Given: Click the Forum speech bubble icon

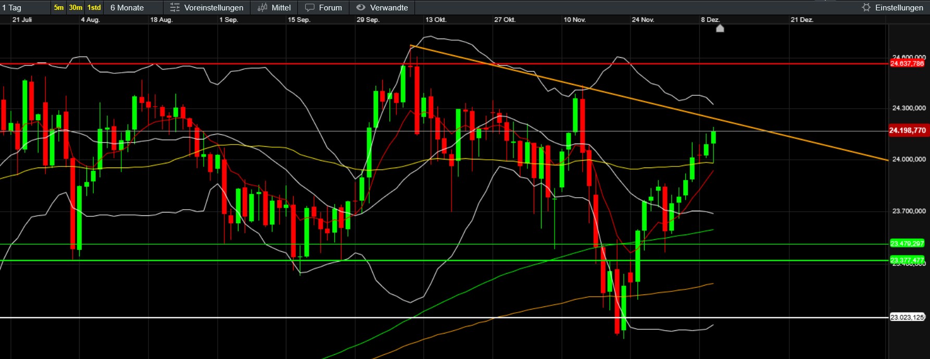Looking at the screenshot, I should tap(310, 7).
